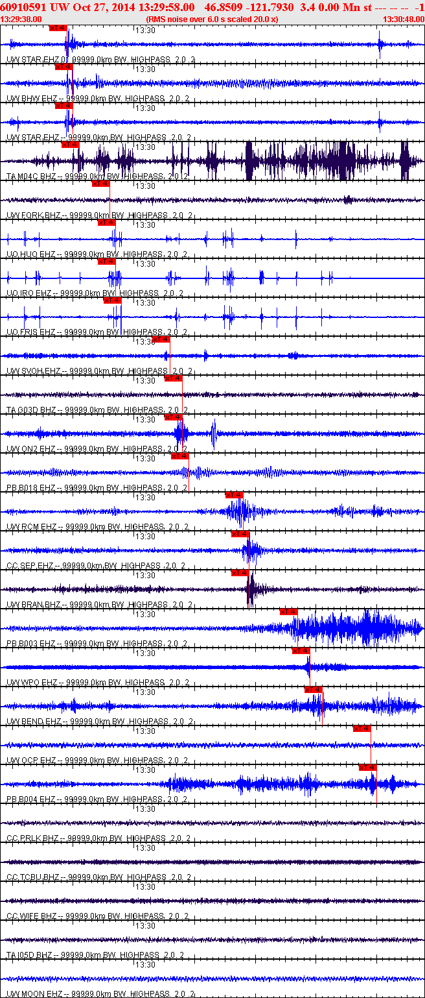Click the red pick marker on UW WPO trace
This screenshot has width=425, height=998.
coord(301,651)
